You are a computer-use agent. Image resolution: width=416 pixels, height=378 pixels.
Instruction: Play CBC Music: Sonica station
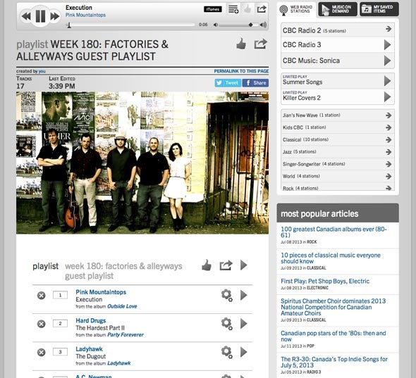[387, 61]
